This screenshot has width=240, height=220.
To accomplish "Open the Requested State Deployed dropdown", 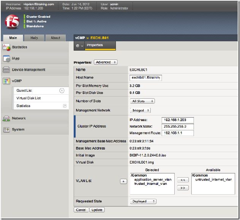I will click(x=143, y=201).
